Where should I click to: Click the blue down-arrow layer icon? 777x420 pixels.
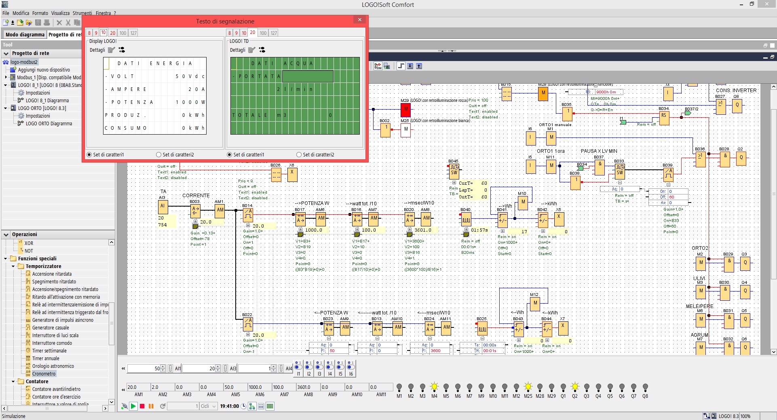click(410, 66)
